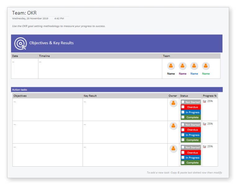239x188 pixels.
Task: Click the target icon in Objectives banner
Action: pos(20,43)
